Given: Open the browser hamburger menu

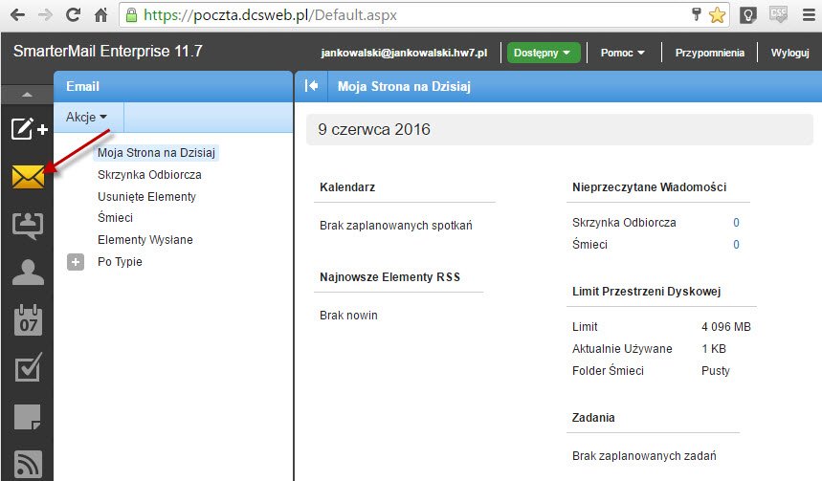Looking at the screenshot, I should 809,15.
